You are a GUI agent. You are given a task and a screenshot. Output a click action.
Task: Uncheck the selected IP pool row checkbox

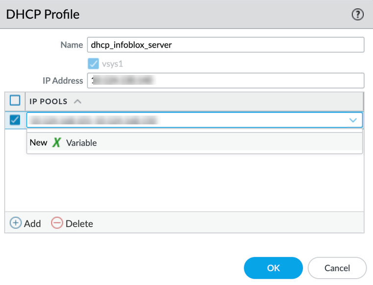(15, 120)
